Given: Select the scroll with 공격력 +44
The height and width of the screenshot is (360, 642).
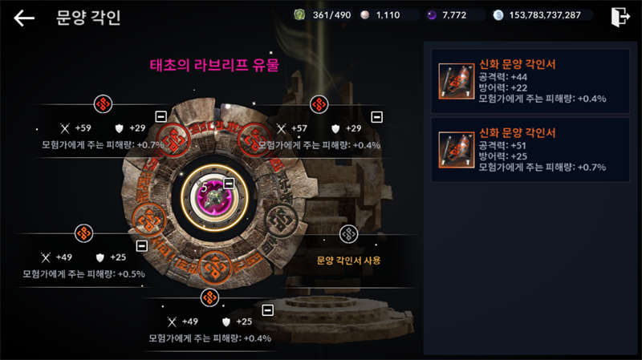Looking at the screenshot, I should pos(530,82).
